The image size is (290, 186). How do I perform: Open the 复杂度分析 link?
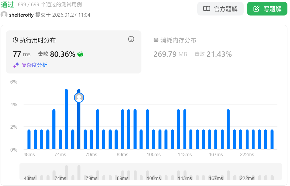click(x=34, y=65)
